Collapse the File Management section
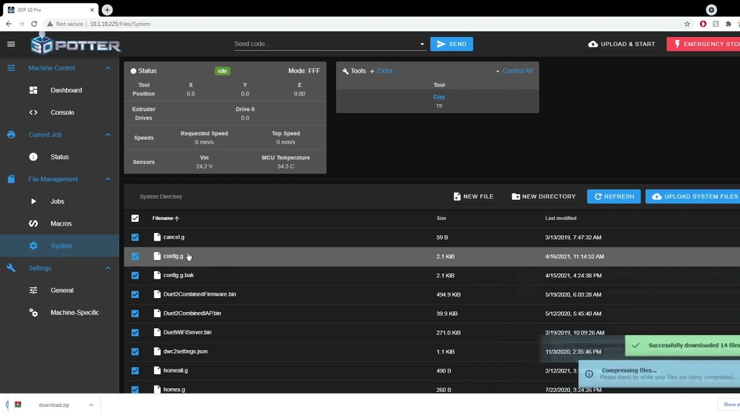The width and height of the screenshot is (740, 416). (108, 179)
